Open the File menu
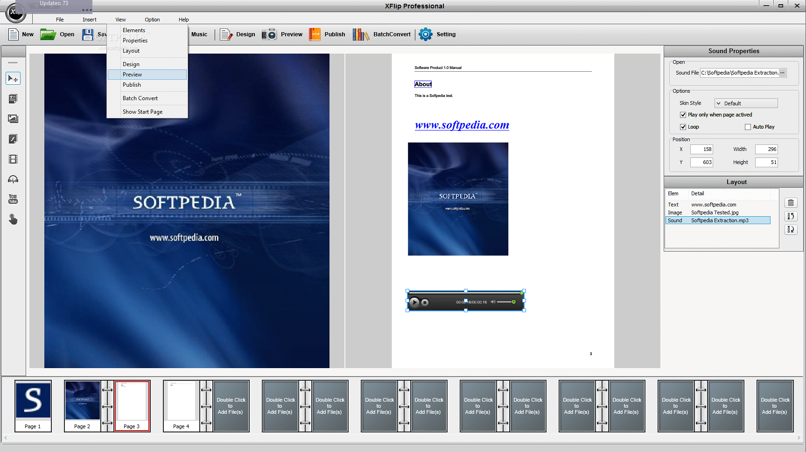Screen dimensions: 806x452 click(60, 20)
